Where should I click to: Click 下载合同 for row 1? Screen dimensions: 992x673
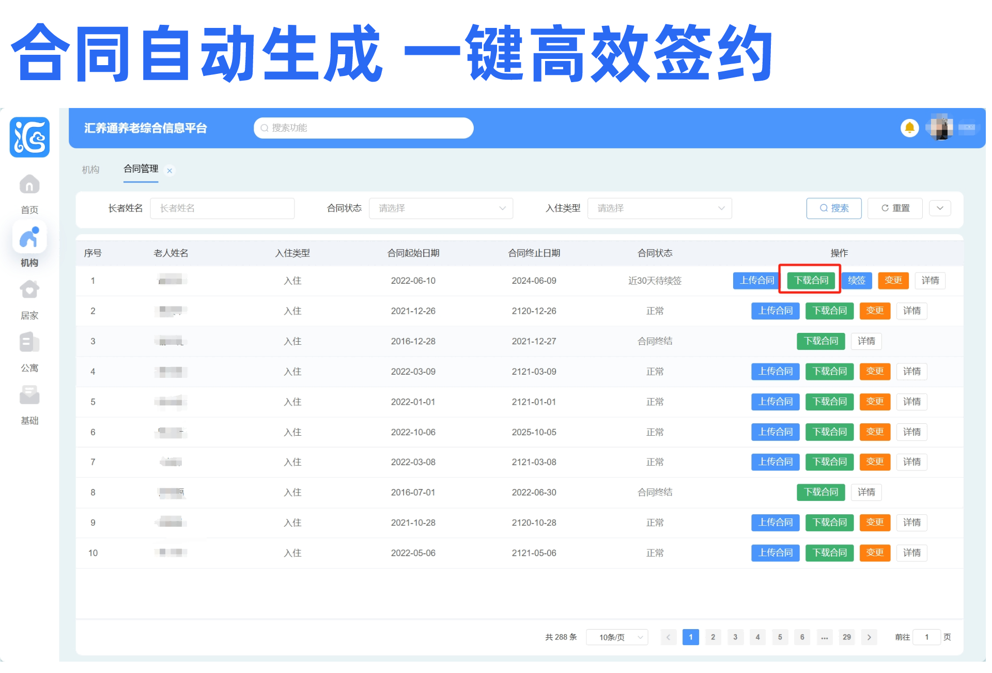pyautogui.click(x=811, y=280)
